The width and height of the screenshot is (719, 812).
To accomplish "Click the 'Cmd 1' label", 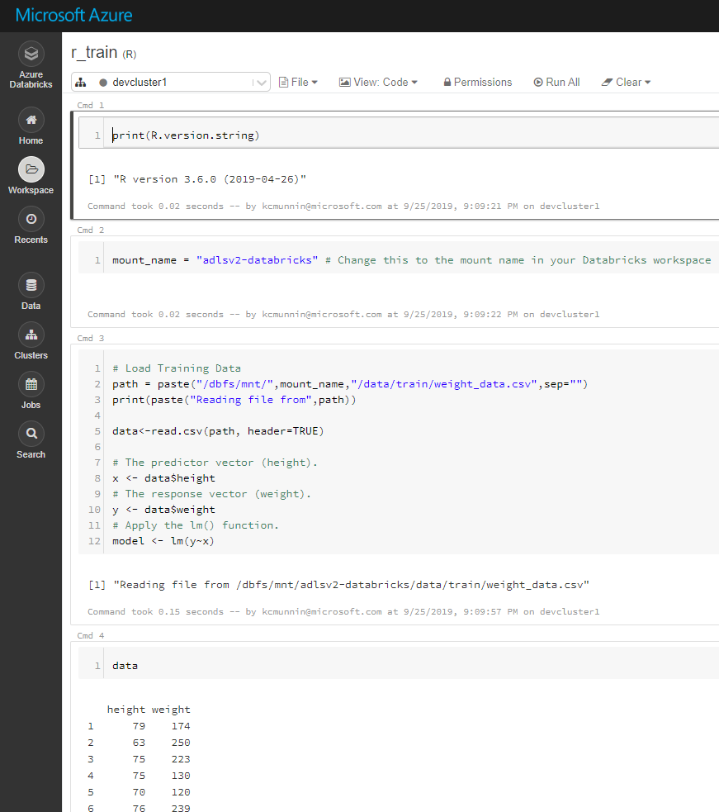I will pos(91,105).
